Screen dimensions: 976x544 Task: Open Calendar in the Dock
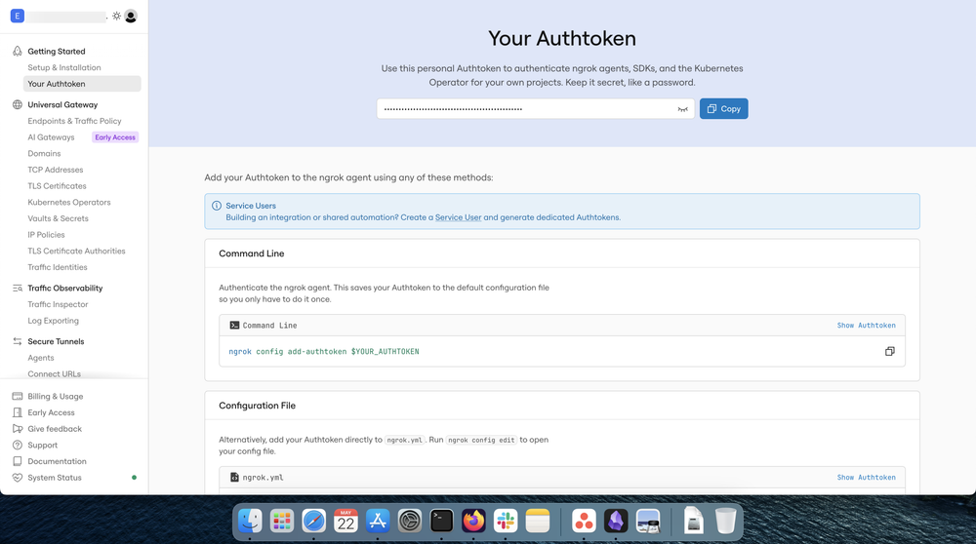tap(346, 521)
